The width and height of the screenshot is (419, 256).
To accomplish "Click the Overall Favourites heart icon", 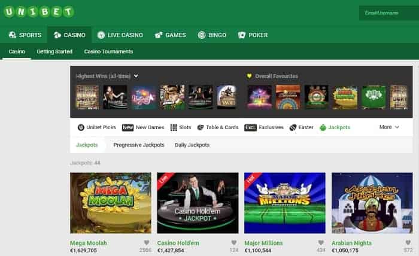I will (250, 76).
